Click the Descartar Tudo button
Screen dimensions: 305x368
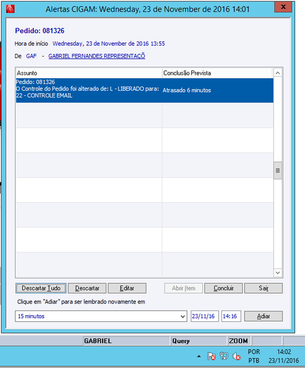pos(41,288)
